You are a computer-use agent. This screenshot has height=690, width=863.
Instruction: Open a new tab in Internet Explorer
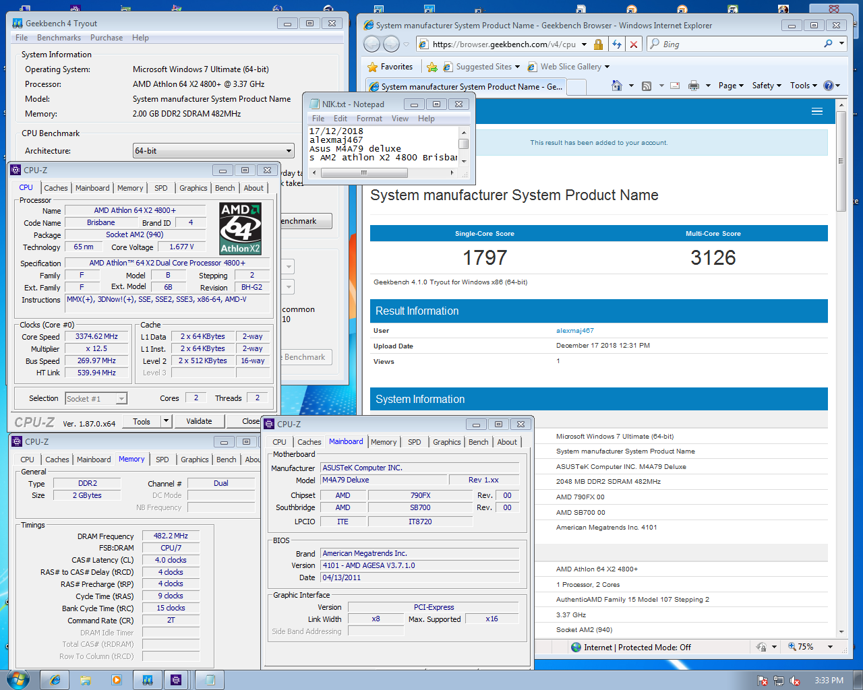[576, 87]
